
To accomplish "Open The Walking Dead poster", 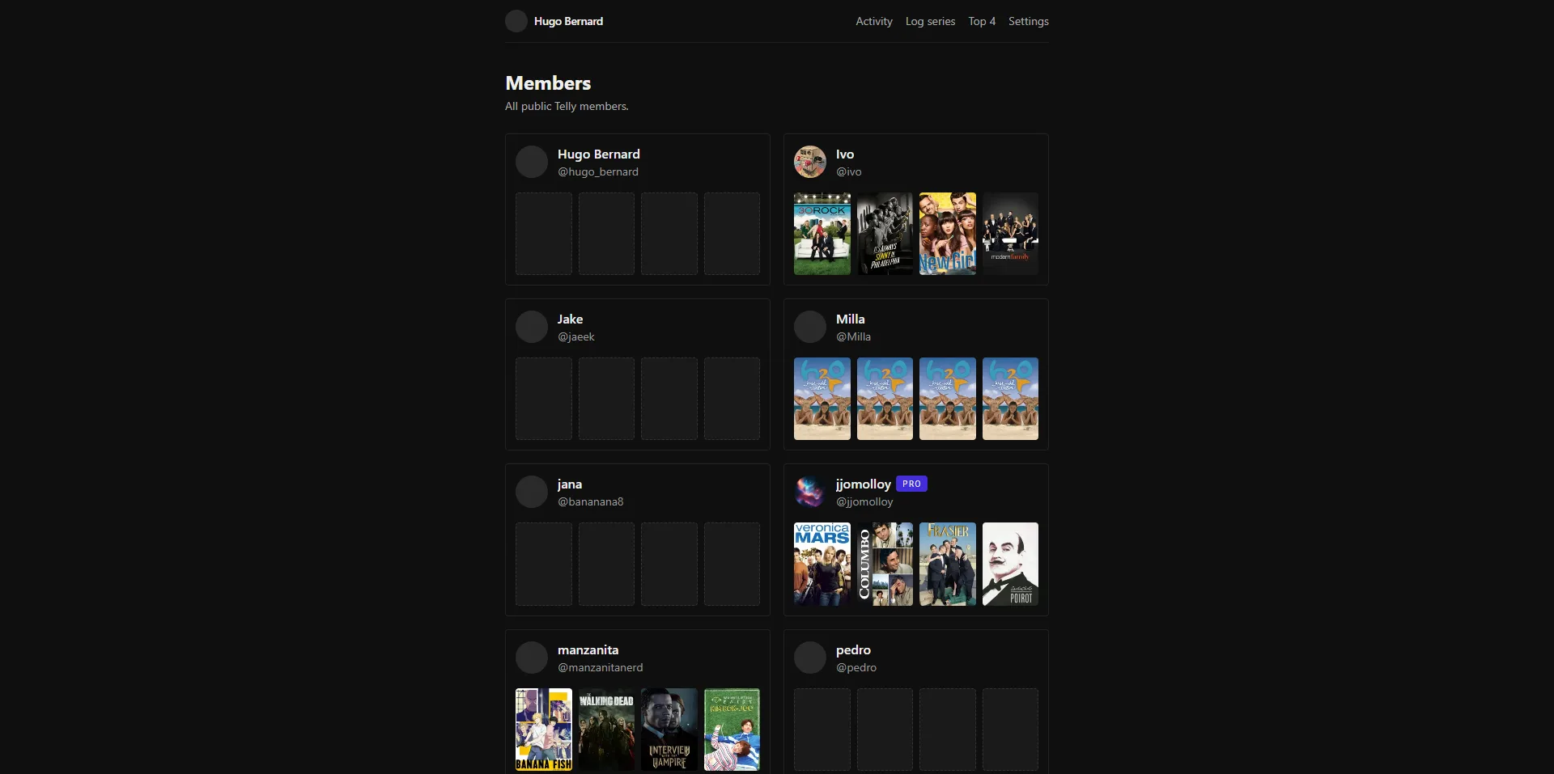I will [606, 730].
